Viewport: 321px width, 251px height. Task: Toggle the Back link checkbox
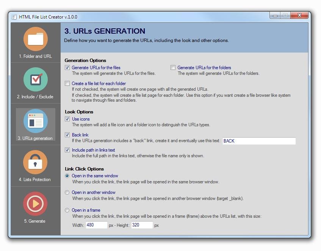[x=67, y=135]
